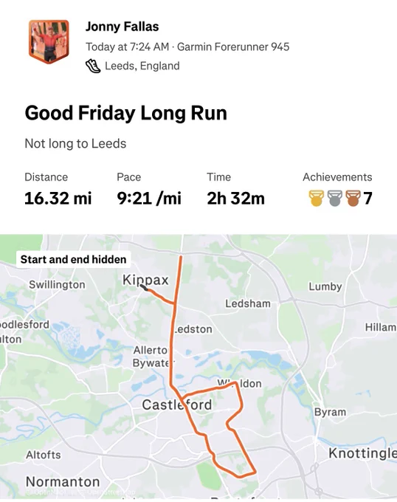Click the 9:21 /mi pace value
Viewport: 397px width, 502px height.
click(149, 198)
